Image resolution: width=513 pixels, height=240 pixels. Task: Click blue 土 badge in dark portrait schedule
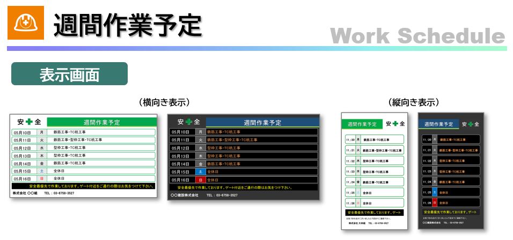pos(435,192)
